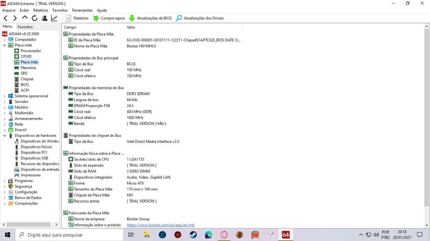This screenshot has height=241, width=430.
Task: Open the Exibir menu
Action: point(25,10)
